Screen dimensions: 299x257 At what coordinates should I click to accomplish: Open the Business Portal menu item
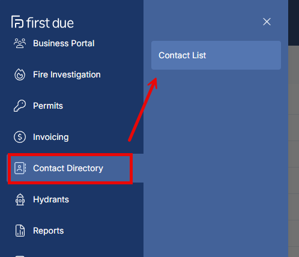(x=64, y=43)
